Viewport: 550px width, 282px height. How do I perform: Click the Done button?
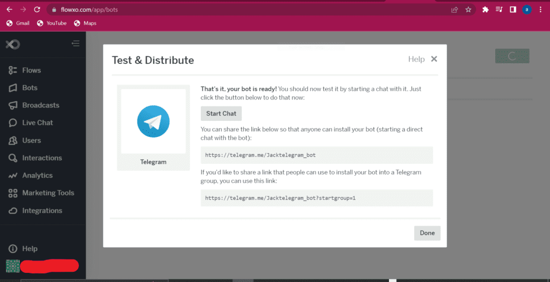pyautogui.click(x=427, y=233)
